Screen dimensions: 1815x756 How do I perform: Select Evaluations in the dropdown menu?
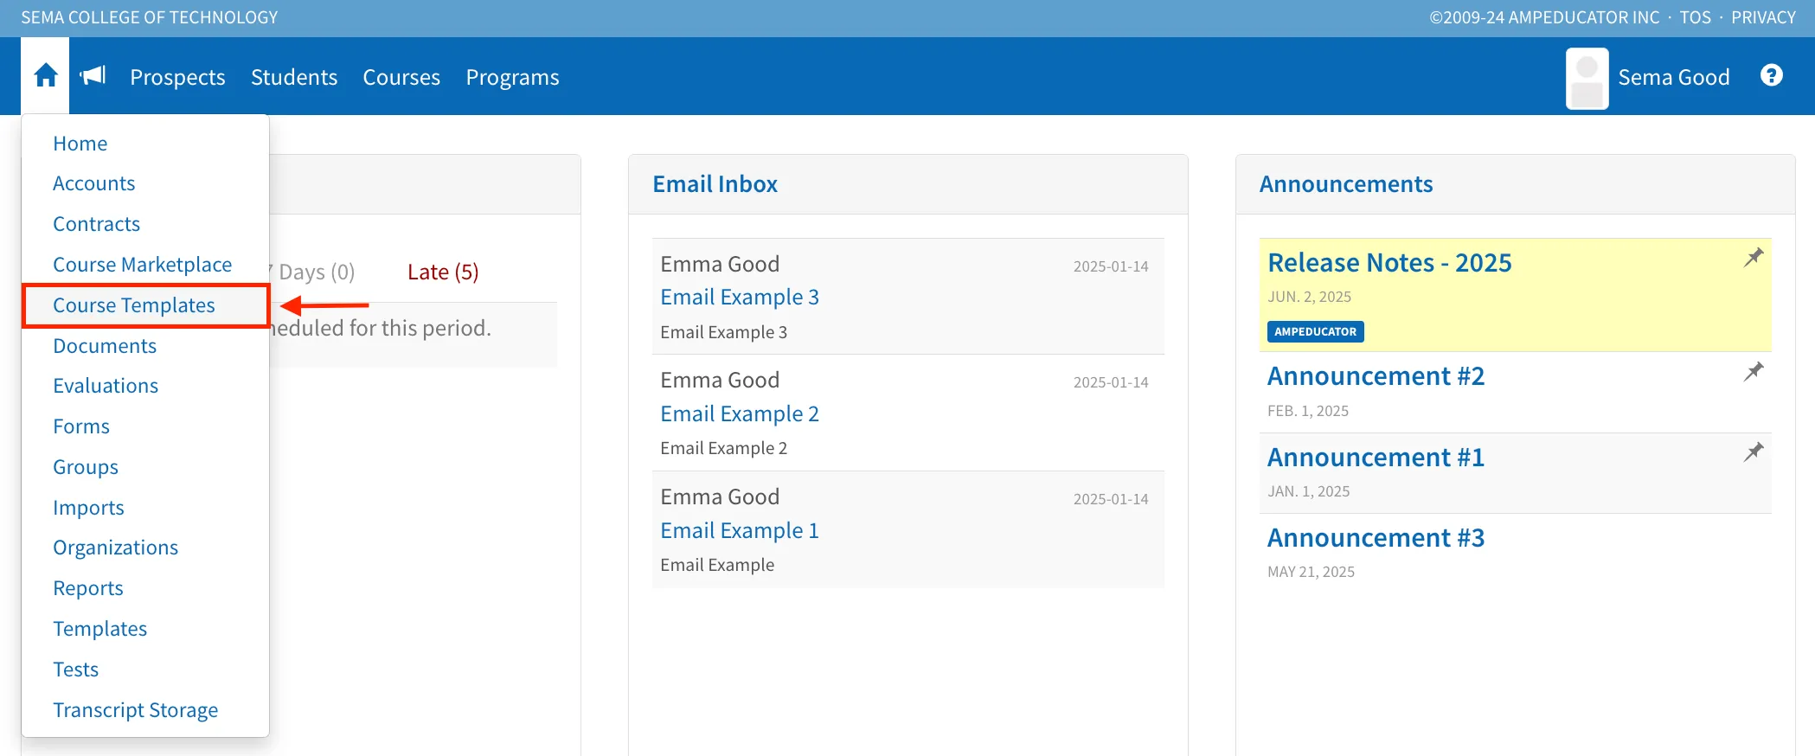point(106,386)
